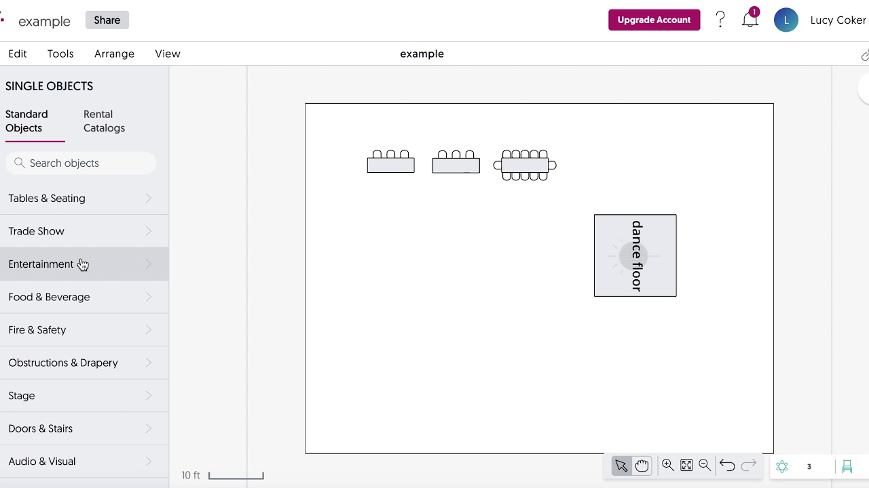The image size is (869, 488).
Task: Click the SINGLE OBJECTS heading
Action: (x=50, y=86)
